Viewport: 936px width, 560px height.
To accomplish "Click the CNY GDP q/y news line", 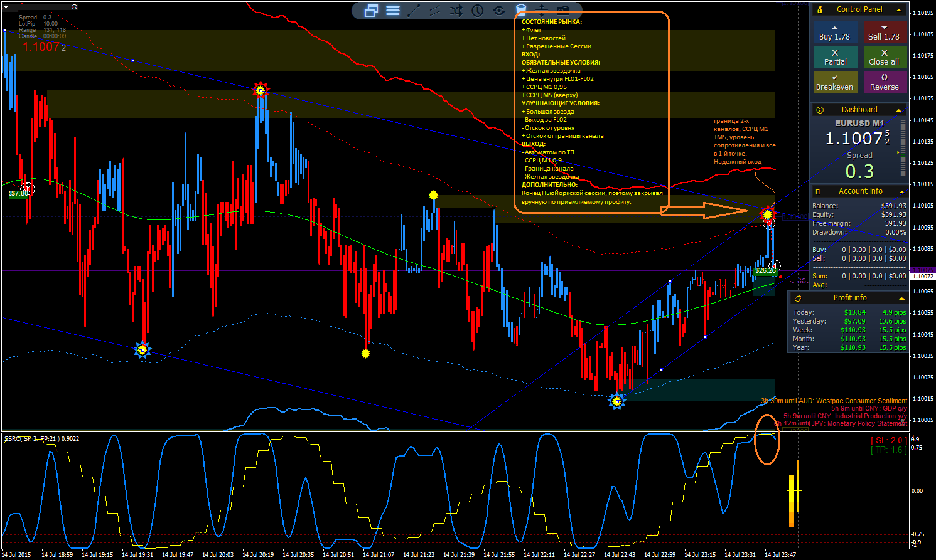I will point(869,408).
